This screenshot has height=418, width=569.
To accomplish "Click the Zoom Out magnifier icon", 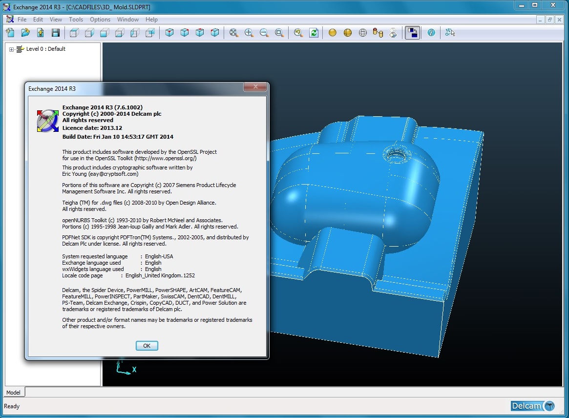I will pyautogui.click(x=264, y=33).
